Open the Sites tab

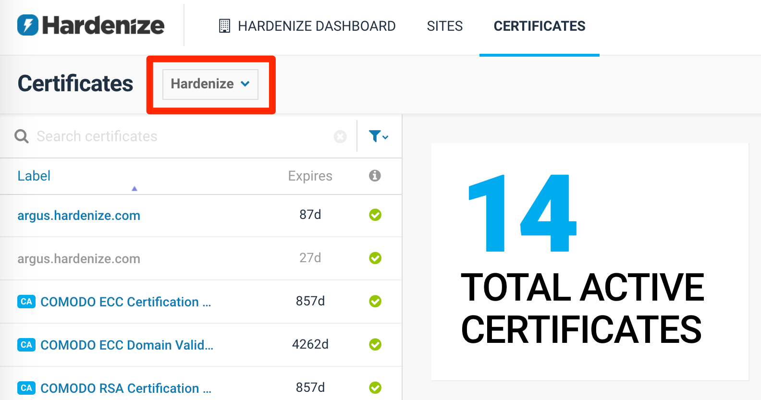[x=445, y=26]
